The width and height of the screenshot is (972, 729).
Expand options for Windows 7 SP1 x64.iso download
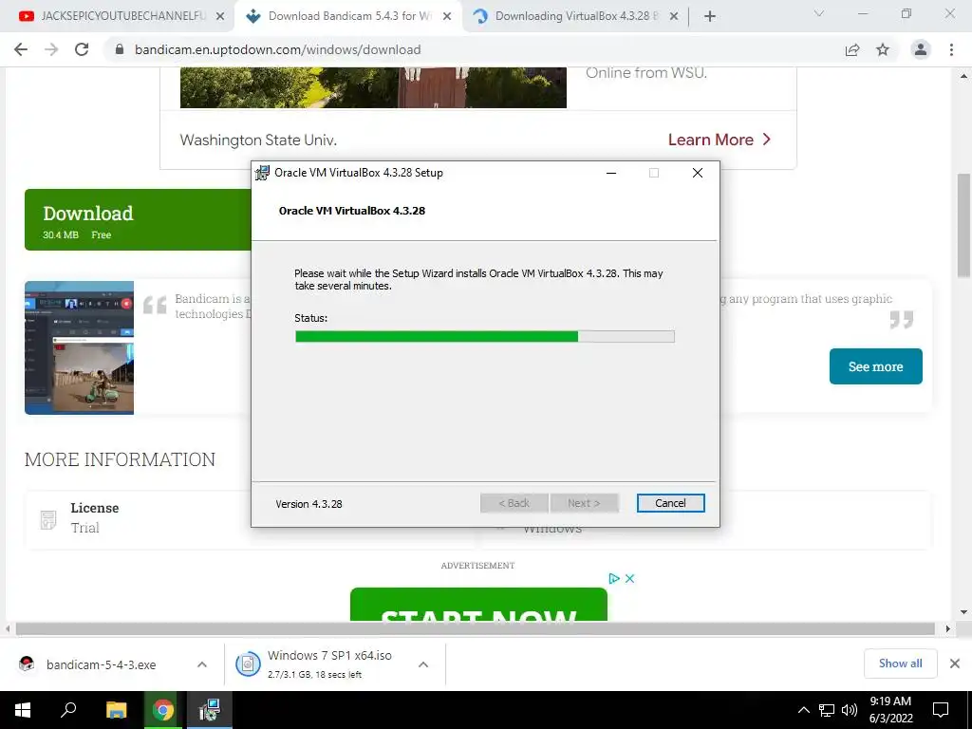[423, 664]
